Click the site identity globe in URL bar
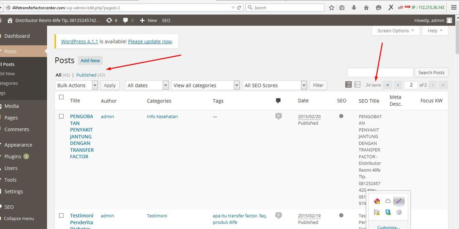Screen dimensions: 459x229 pyautogui.click(x=8, y=8)
